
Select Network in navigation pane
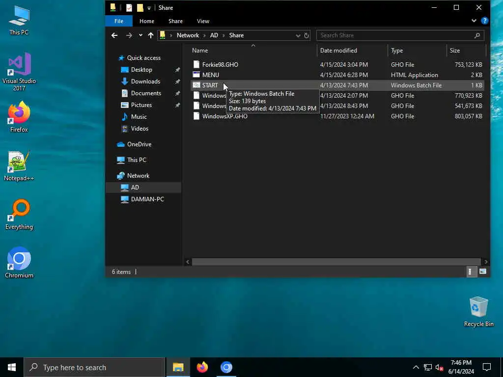138,176
